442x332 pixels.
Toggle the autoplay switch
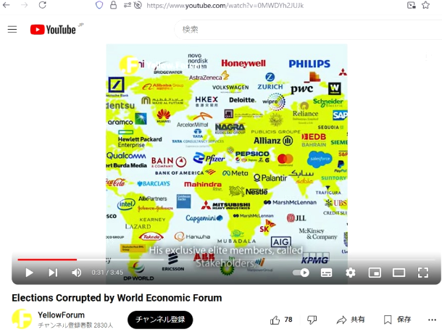[x=301, y=273]
